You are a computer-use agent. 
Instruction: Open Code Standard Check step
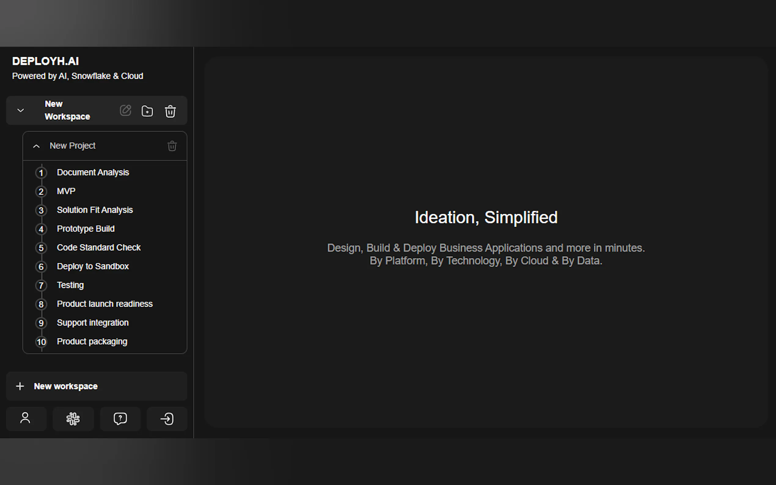point(98,248)
